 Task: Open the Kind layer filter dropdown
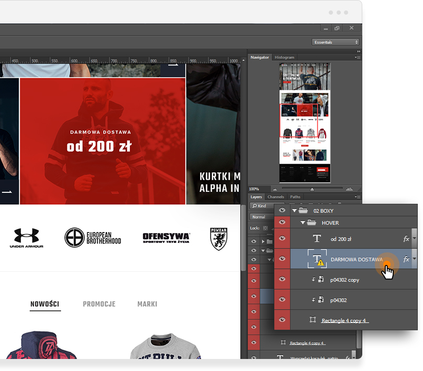pos(262,206)
